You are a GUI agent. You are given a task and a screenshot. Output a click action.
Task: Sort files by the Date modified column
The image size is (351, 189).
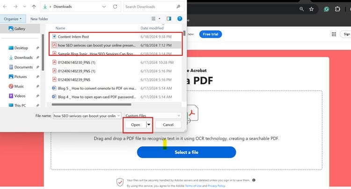coord(152,28)
